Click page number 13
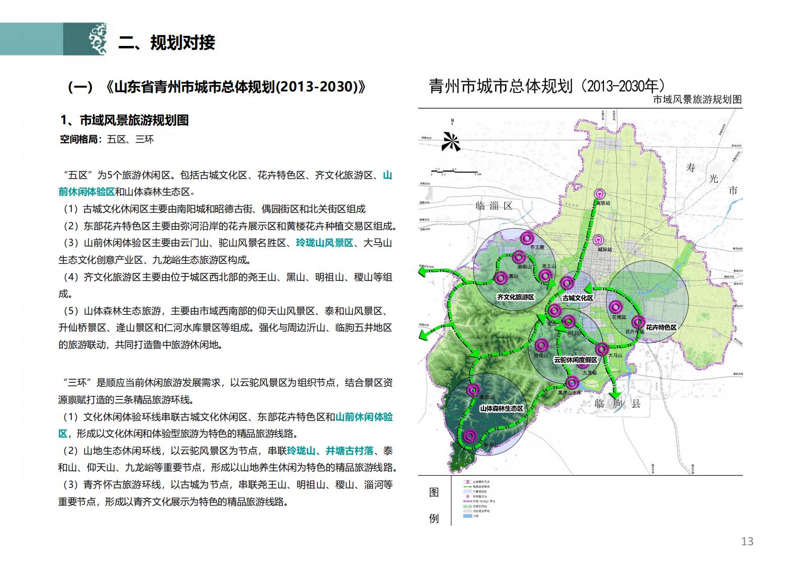This screenshot has width=802, height=567. point(747,541)
